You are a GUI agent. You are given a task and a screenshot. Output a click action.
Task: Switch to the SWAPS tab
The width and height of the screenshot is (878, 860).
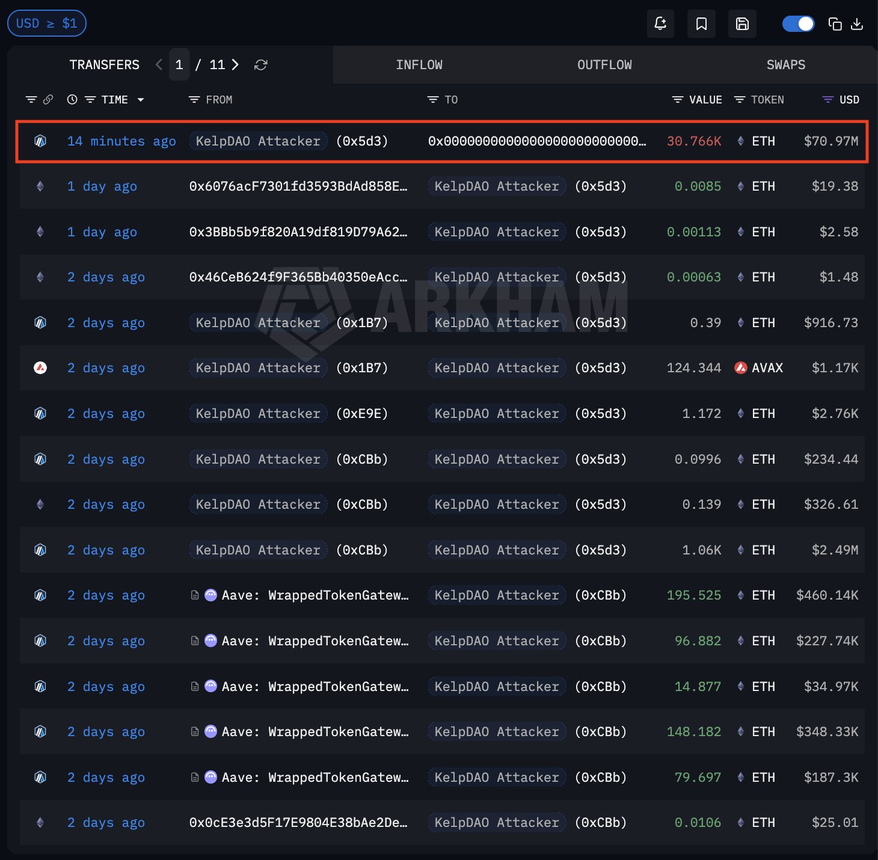tap(785, 64)
